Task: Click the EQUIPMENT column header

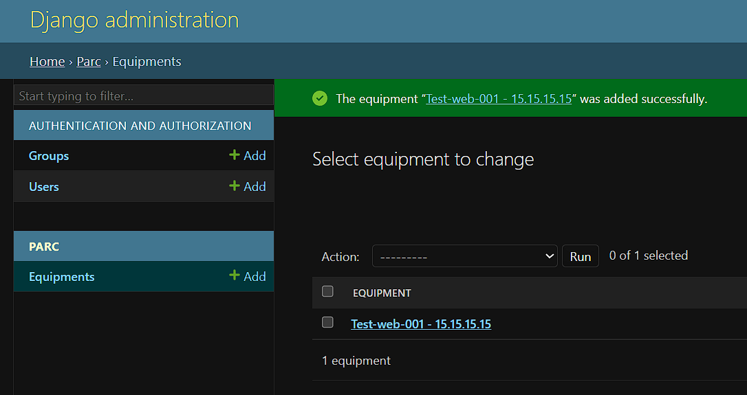Action: coord(382,293)
